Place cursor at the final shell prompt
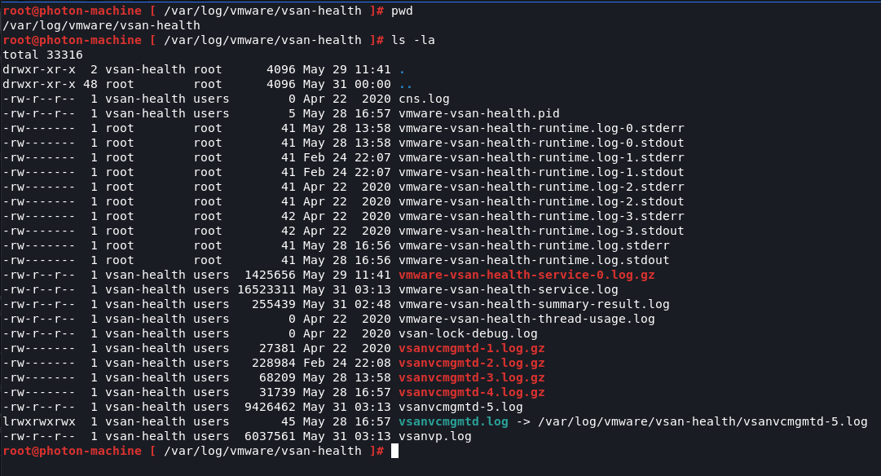This screenshot has height=476, width=881. point(394,451)
